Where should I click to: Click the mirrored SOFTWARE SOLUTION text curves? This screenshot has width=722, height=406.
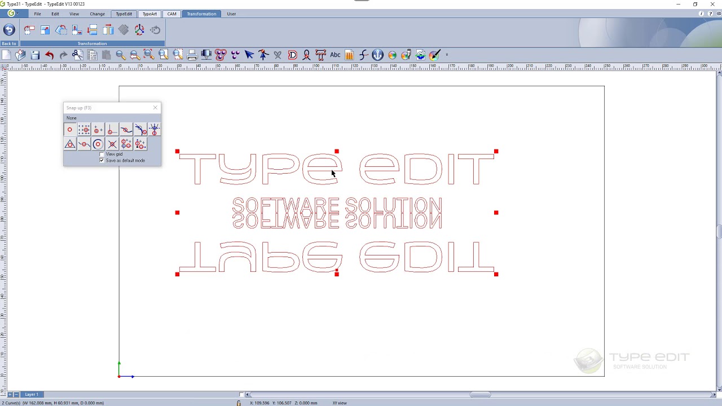click(x=337, y=222)
